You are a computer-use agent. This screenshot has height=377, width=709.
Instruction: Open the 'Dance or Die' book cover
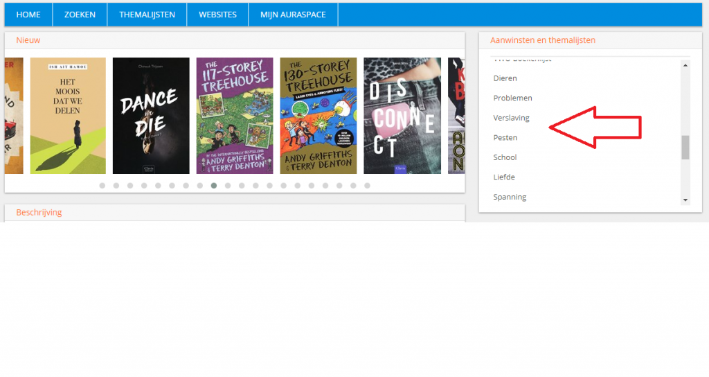tap(151, 116)
